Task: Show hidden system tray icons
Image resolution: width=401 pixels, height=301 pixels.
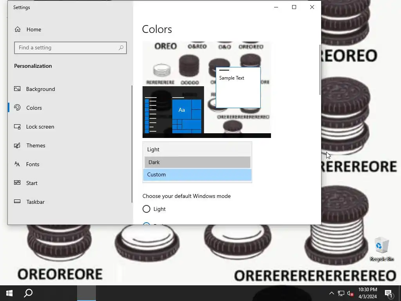Action: tap(331, 293)
